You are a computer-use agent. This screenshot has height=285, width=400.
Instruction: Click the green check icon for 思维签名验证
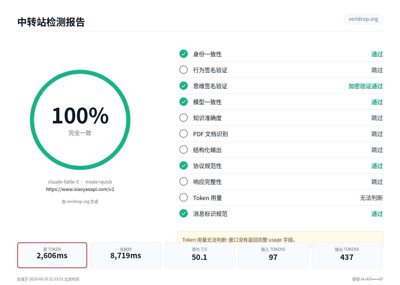tap(183, 86)
